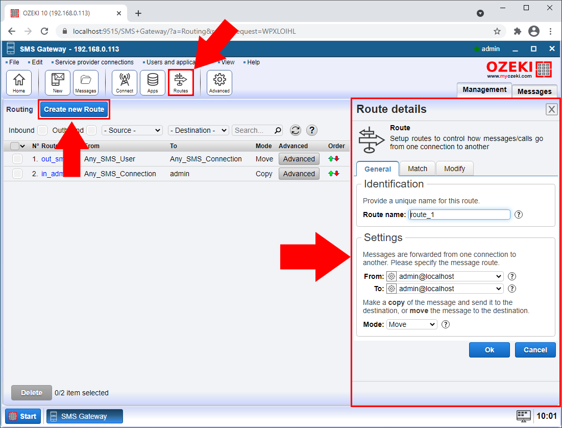Image resolution: width=562 pixels, height=428 pixels.
Task: Open the in_admin route link
Action: (x=53, y=174)
